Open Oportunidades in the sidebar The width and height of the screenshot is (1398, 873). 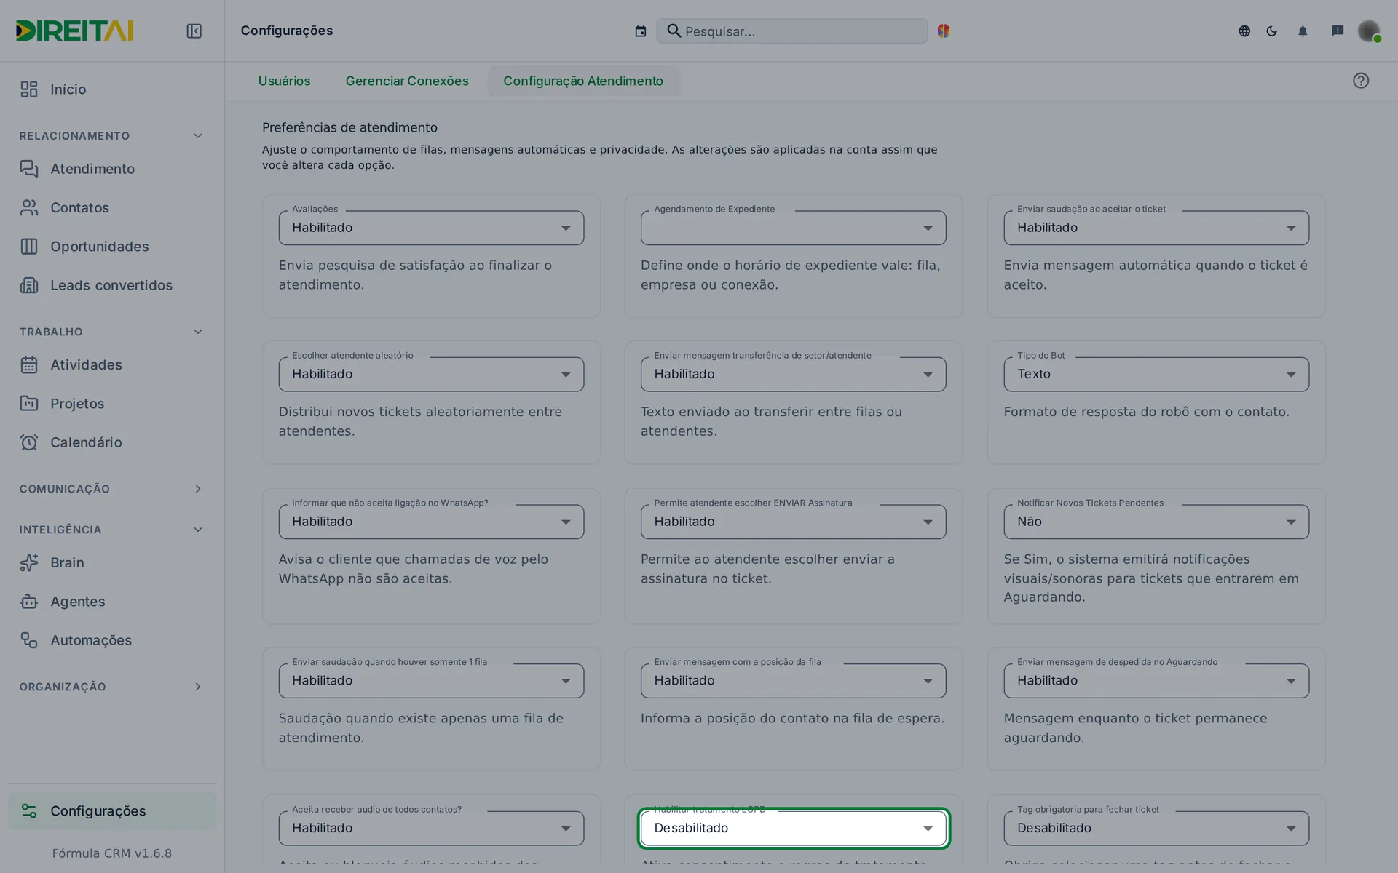click(111, 247)
